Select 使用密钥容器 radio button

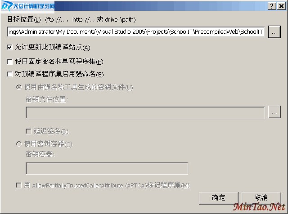tap(19, 144)
